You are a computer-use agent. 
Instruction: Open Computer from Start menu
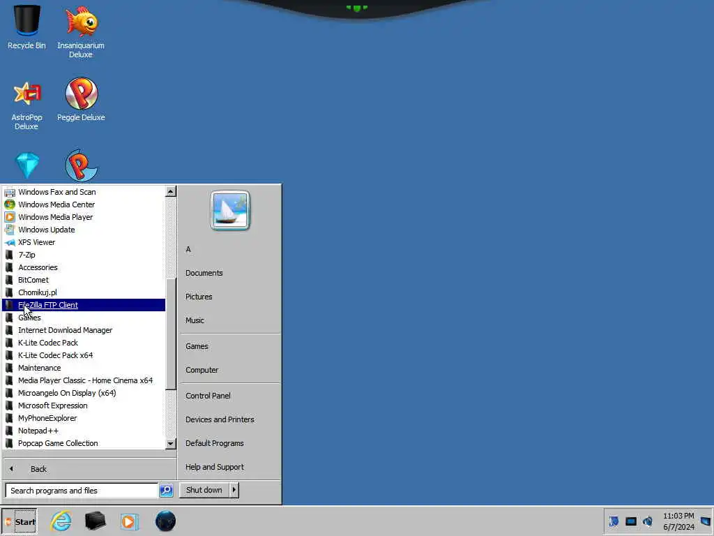click(230, 370)
